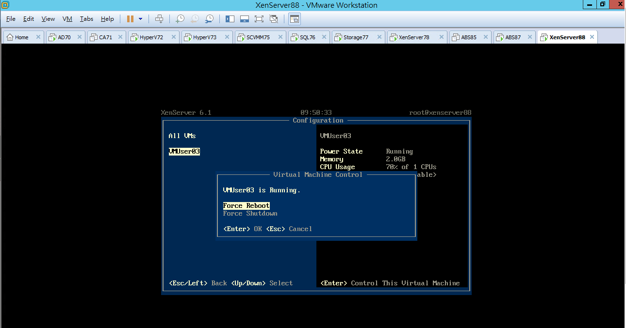Click the <Enter> OK hint in dialog
The image size is (626, 328).
click(x=242, y=229)
